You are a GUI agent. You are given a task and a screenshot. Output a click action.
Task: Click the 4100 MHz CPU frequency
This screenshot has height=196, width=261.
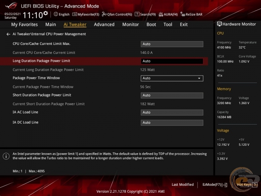[x=224, y=47]
